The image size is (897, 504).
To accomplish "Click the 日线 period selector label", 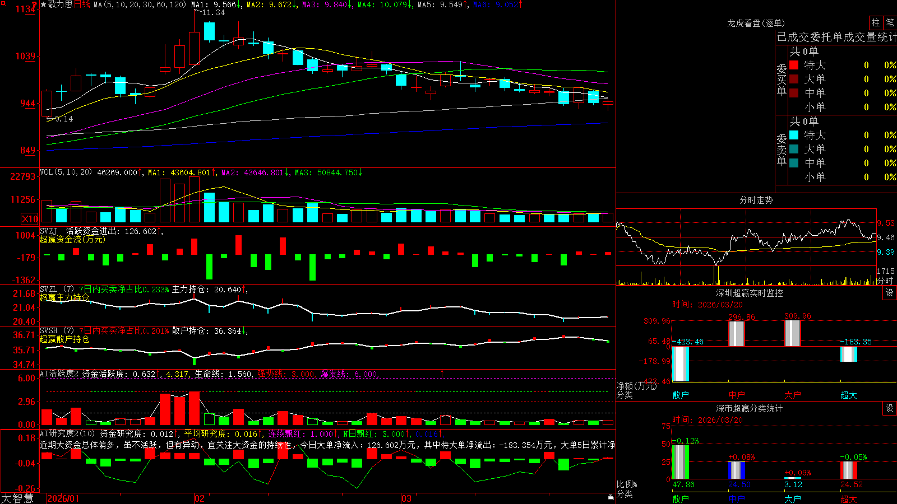I will click(82, 4).
